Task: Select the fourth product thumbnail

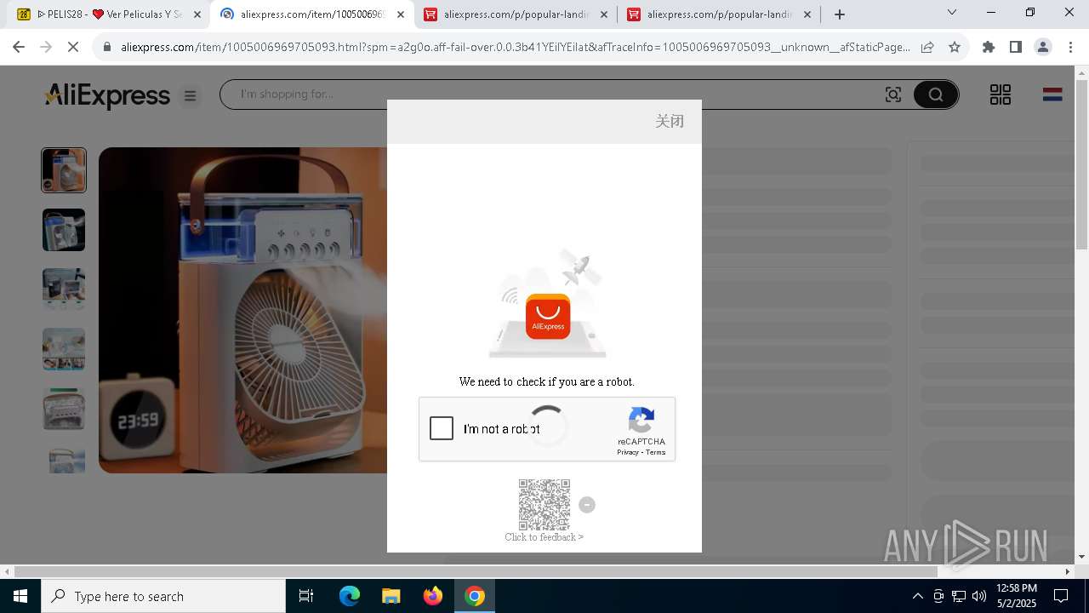Action: [x=64, y=349]
